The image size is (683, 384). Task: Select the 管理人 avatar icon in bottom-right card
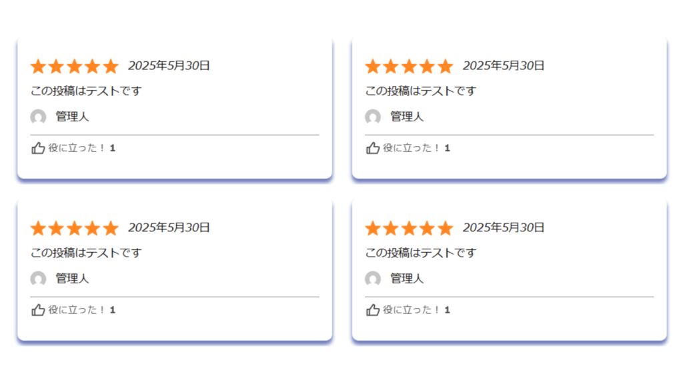pos(373,279)
